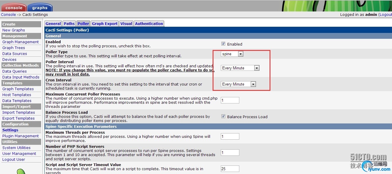
Task: Open Data Templates page
Action: [x=17, y=101]
